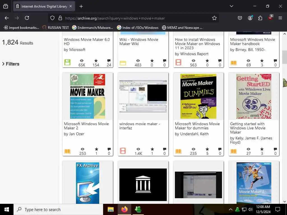The image size is (287, 215).
Task: Click the book icon on Movie Maker 2 card
Action: coord(67,151)
